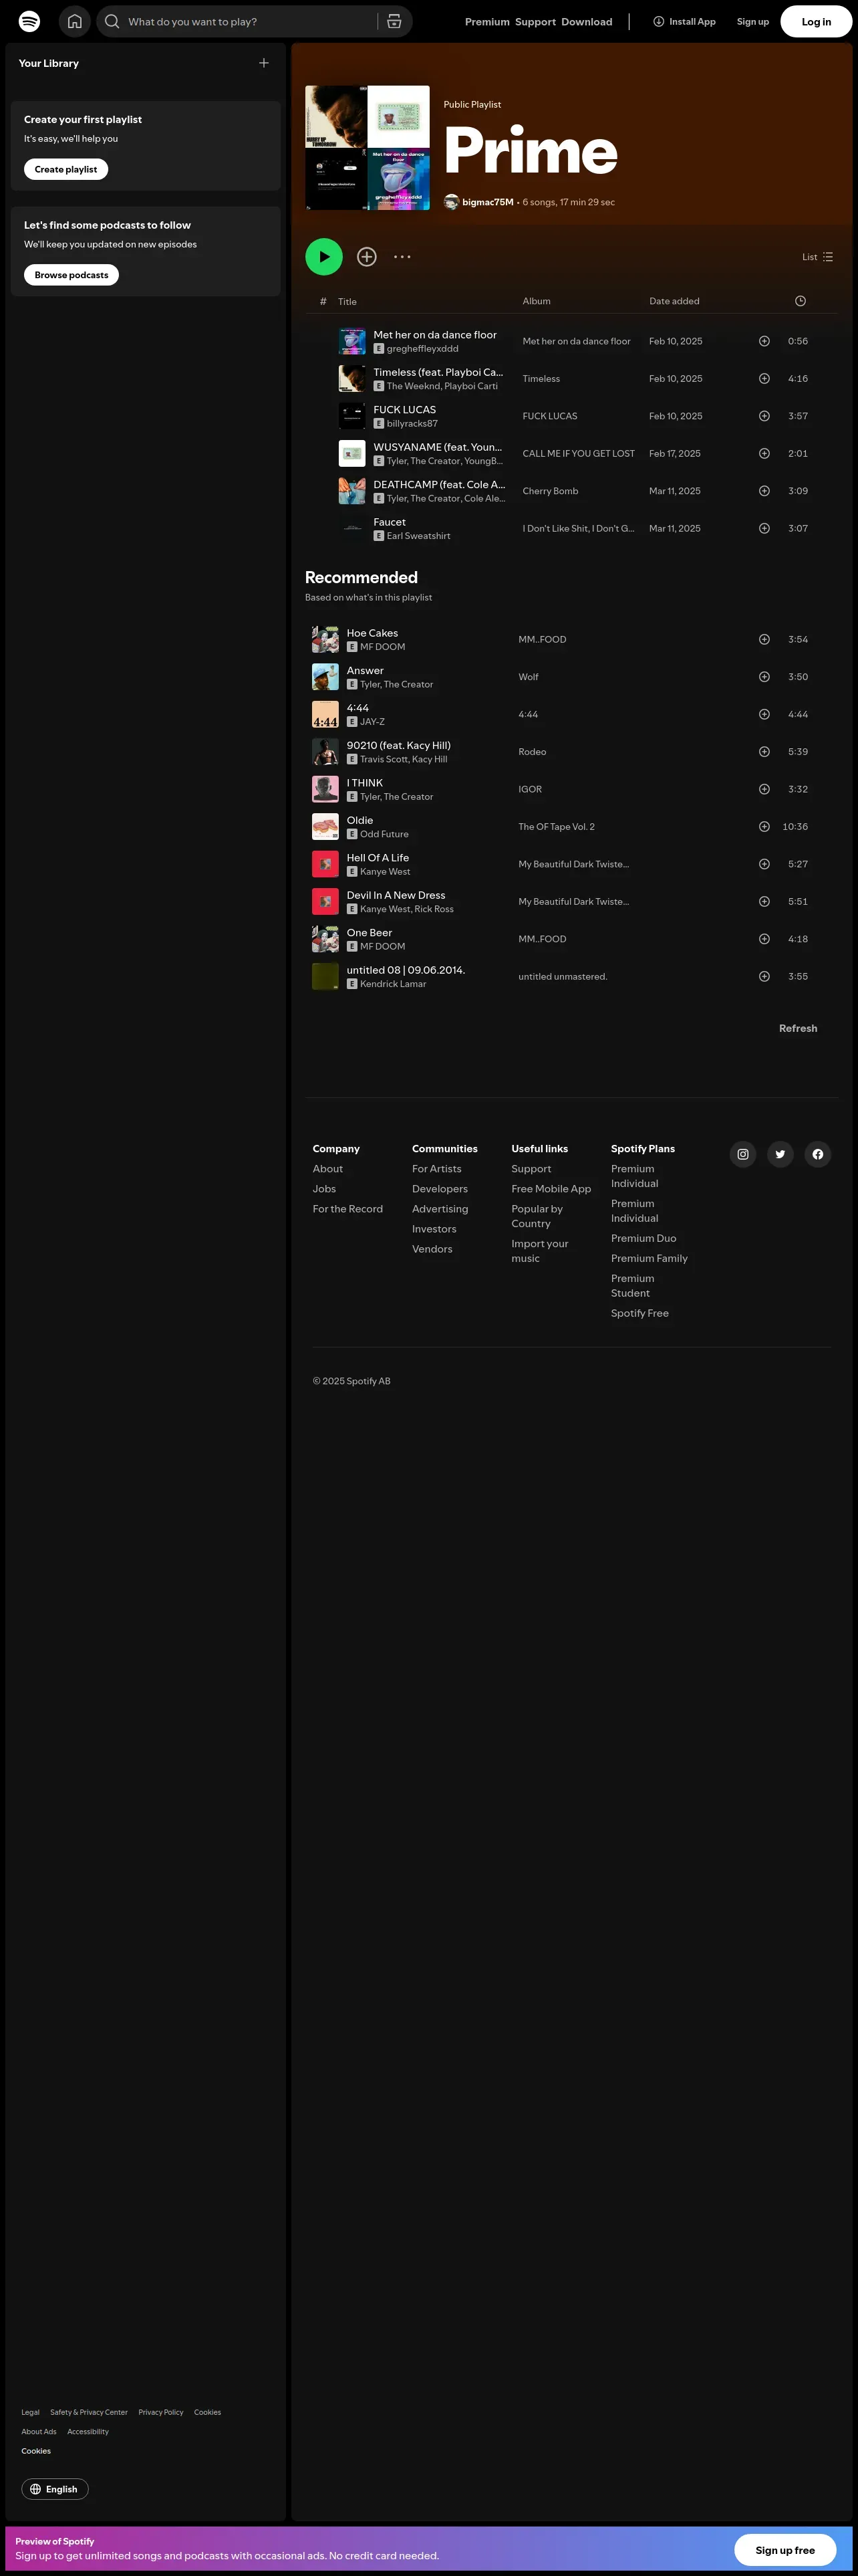Open the Browse icon in search bar
The image size is (858, 2576).
pos(394,21)
